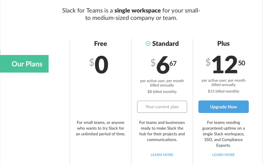
Task: Open LEARN MORE under the Standard plan
Action: pos(162,155)
